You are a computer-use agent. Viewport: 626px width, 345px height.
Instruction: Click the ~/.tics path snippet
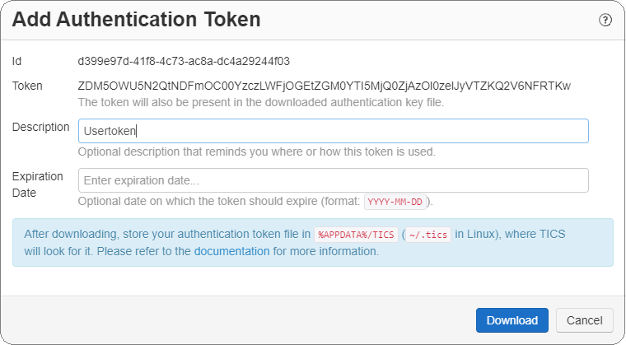427,235
